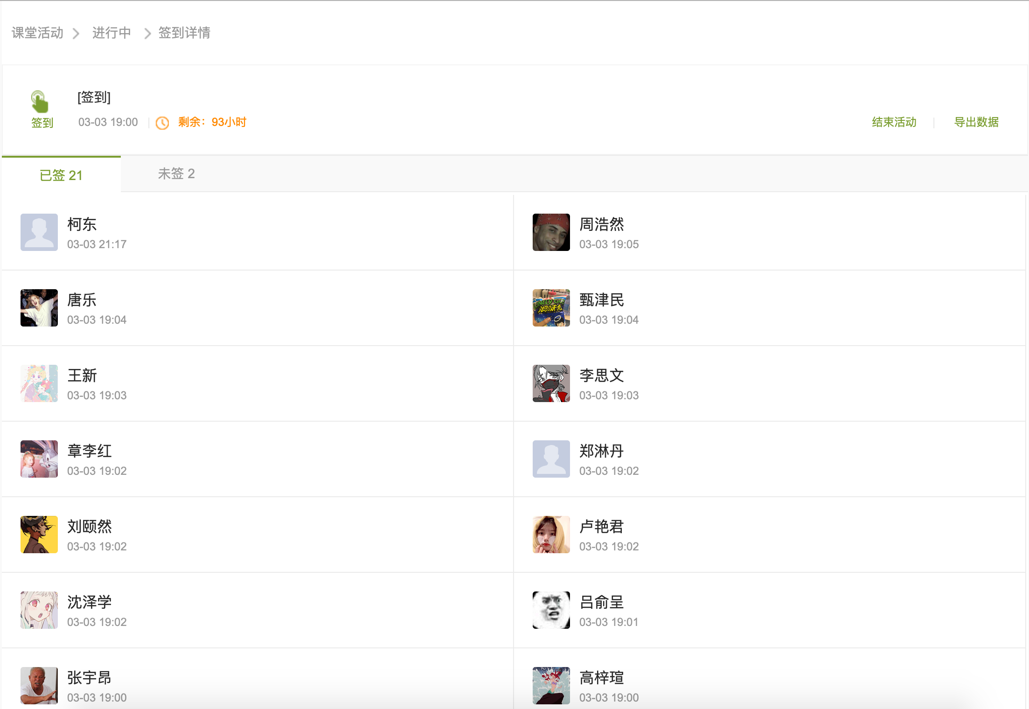Select 刘颐然's yellow avatar
1029x709 pixels.
(x=39, y=535)
